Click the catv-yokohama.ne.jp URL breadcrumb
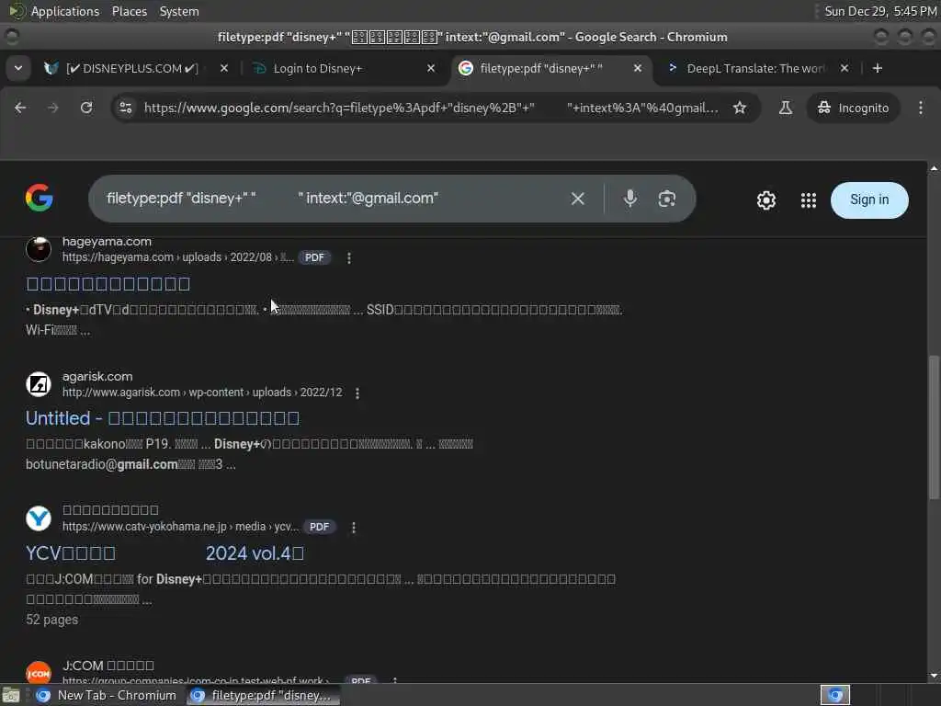The image size is (941, 706). coord(180,527)
